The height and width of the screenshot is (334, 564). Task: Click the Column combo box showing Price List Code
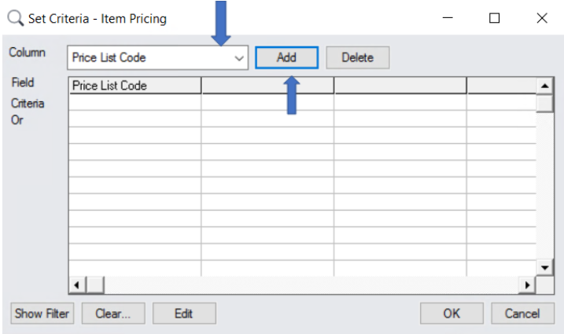[x=149, y=57]
